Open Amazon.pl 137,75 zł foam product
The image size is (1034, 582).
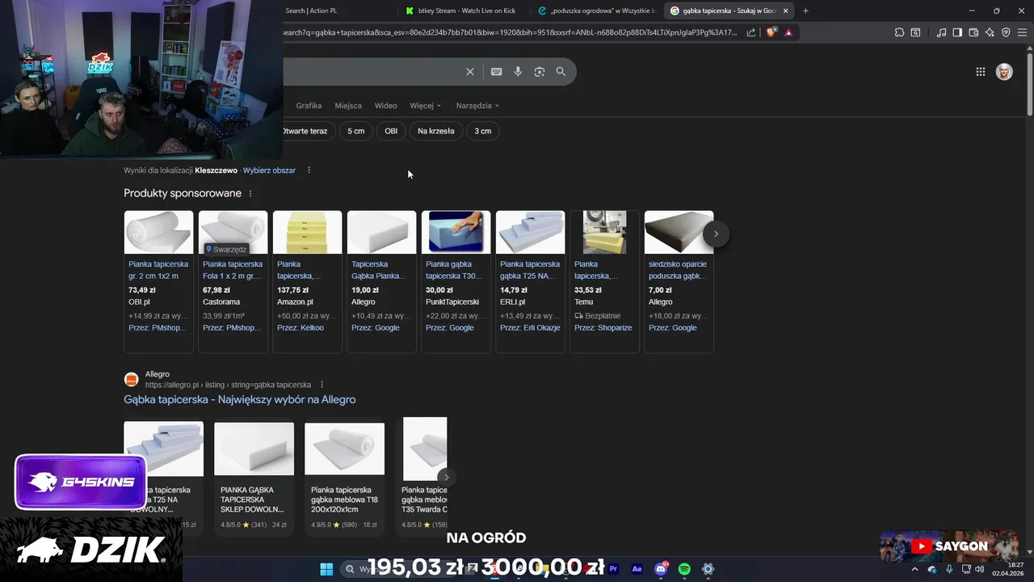tap(307, 281)
